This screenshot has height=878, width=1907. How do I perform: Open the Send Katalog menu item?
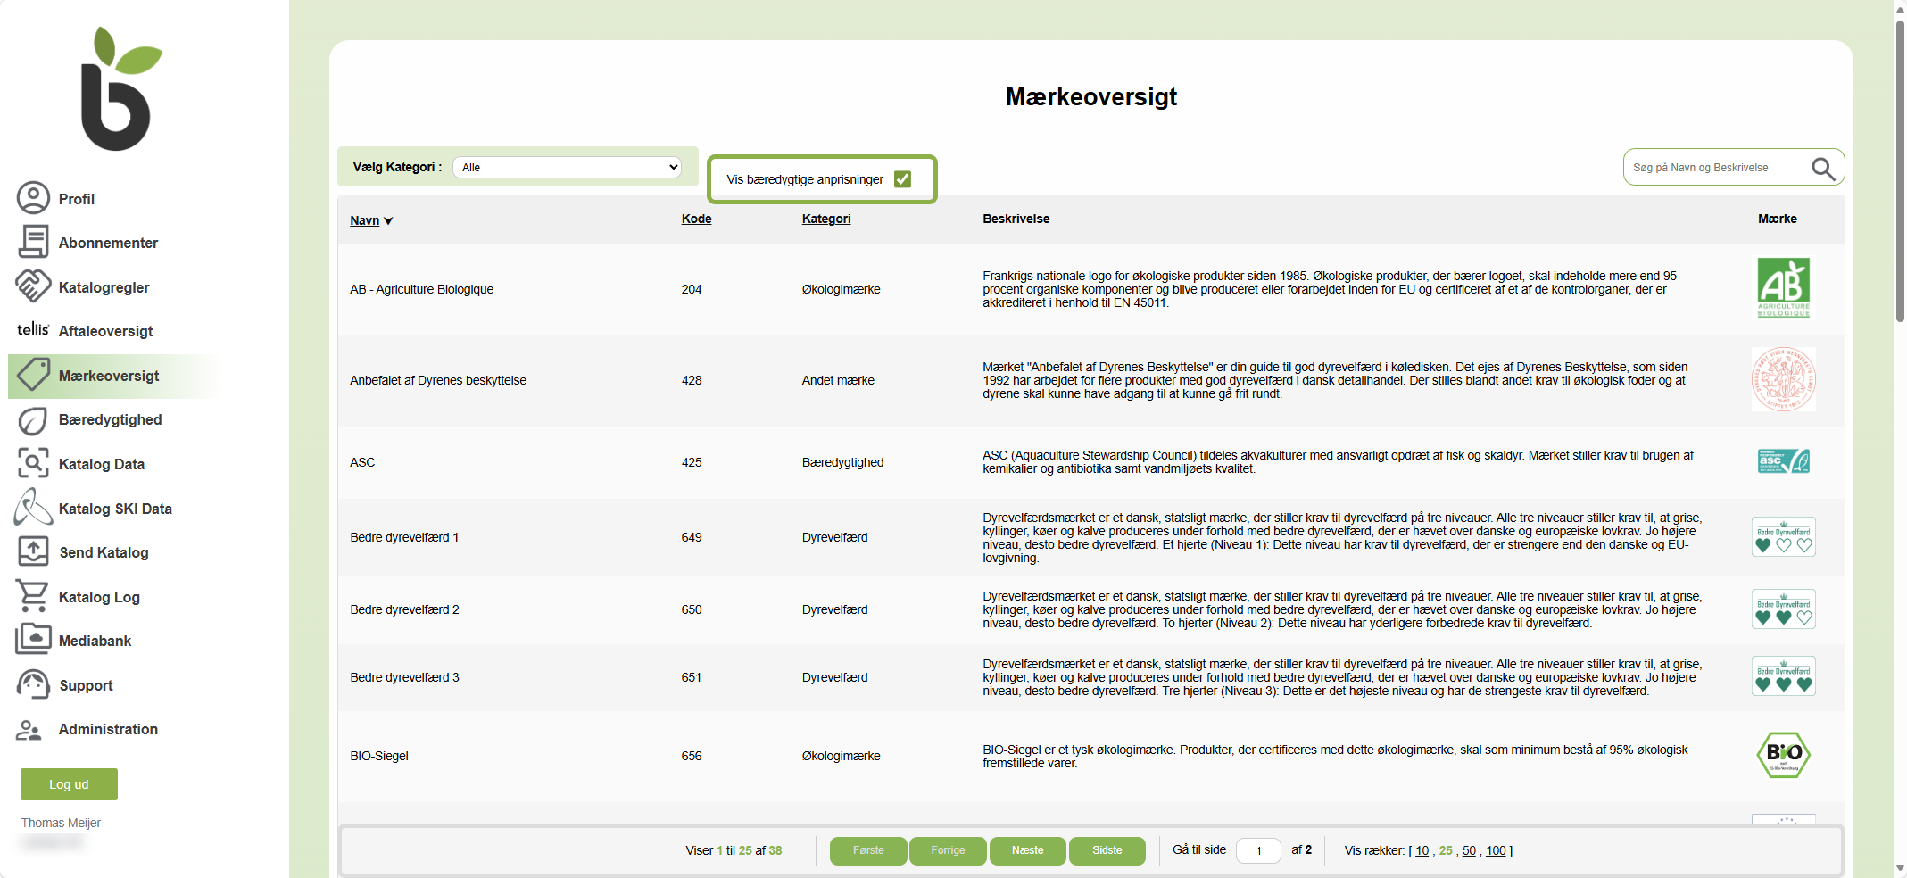(104, 552)
